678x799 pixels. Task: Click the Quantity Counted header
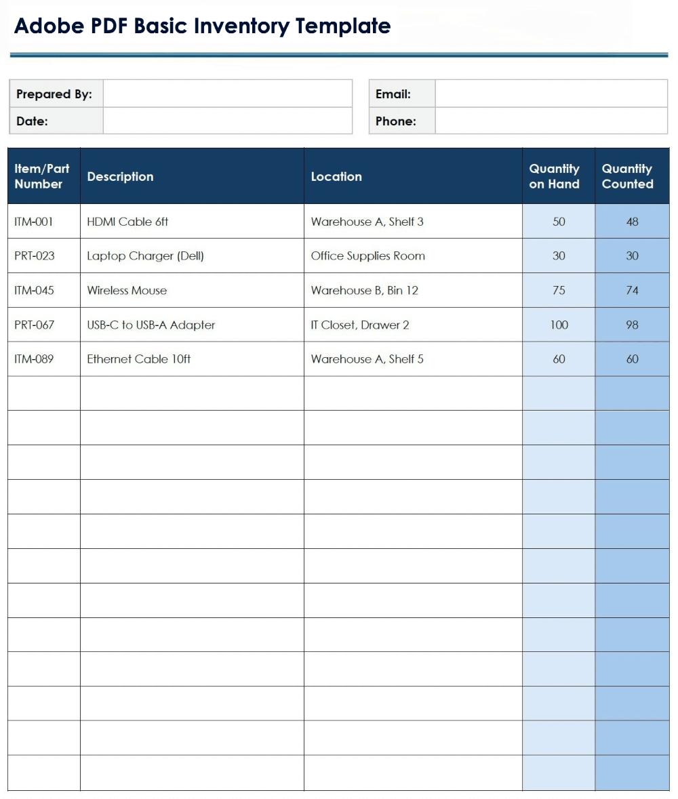[628, 176]
